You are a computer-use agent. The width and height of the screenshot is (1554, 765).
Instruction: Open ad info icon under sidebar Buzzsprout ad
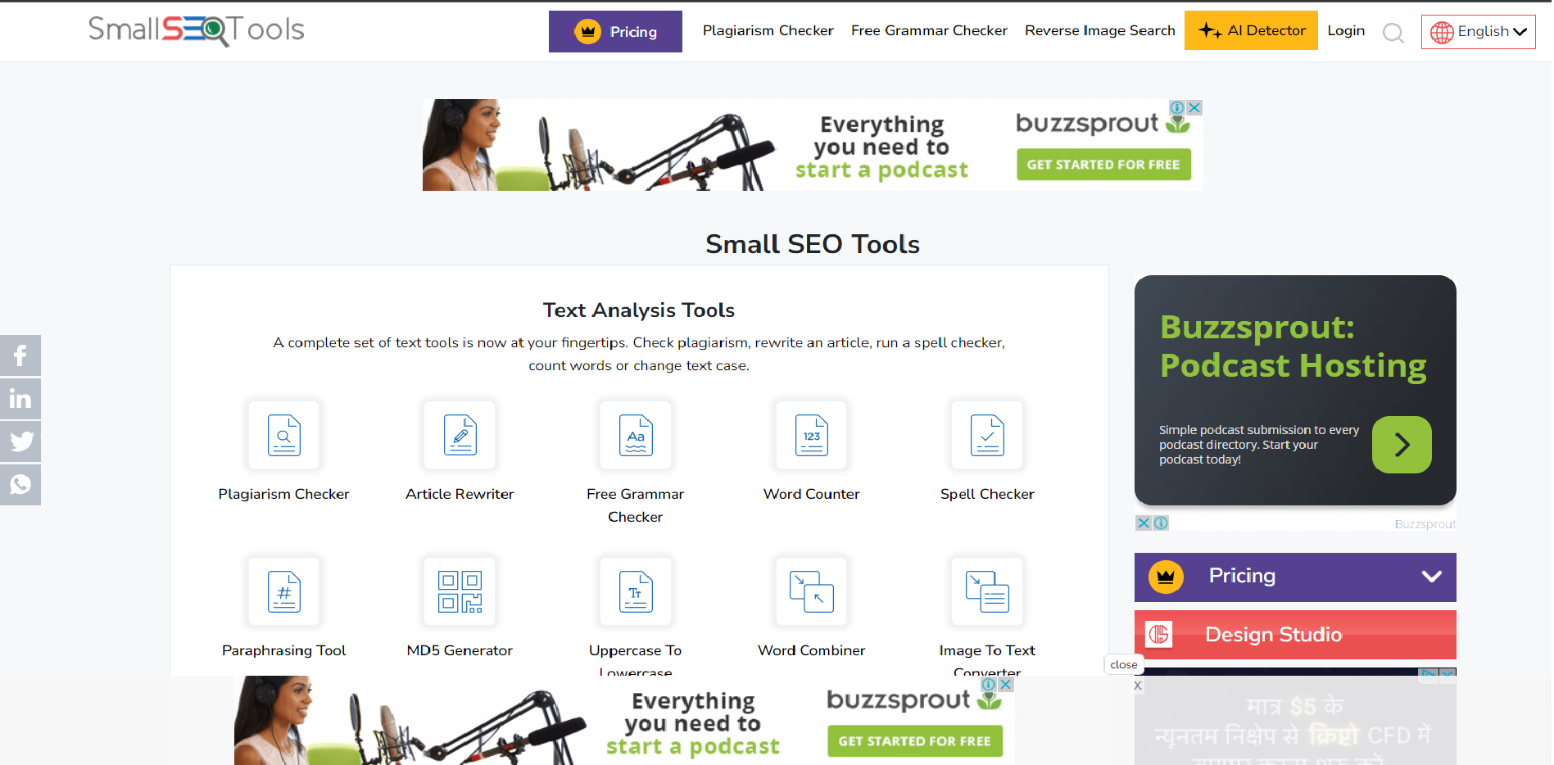tap(1161, 523)
